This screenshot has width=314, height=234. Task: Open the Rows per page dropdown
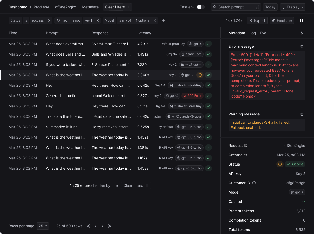click(43, 226)
